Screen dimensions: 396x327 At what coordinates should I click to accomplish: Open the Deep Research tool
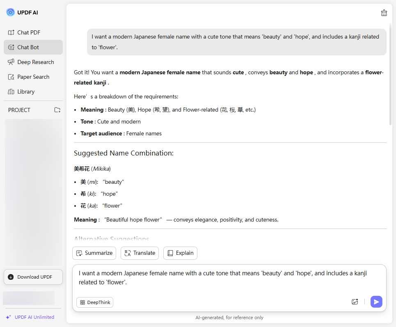[35, 62]
